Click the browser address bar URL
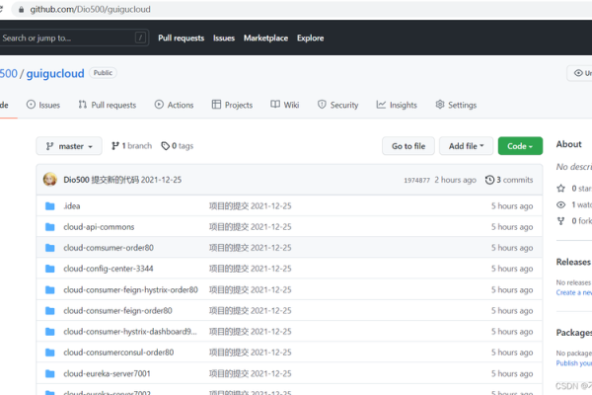This screenshot has height=395, width=592. pyautogui.click(x=90, y=10)
